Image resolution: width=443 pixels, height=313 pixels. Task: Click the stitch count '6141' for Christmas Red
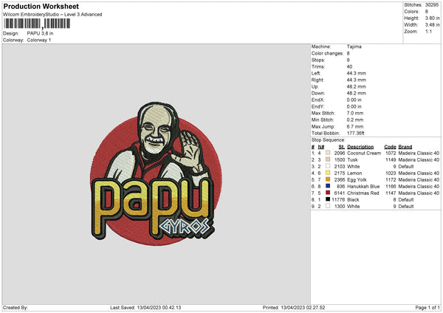pyautogui.click(x=340, y=193)
